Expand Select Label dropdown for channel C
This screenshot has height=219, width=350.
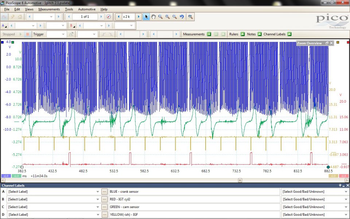tap(98, 207)
